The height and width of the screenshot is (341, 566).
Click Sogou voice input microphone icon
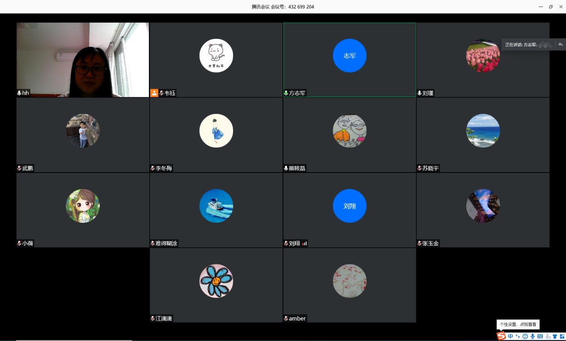pyautogui.click(x=533, y=336)
